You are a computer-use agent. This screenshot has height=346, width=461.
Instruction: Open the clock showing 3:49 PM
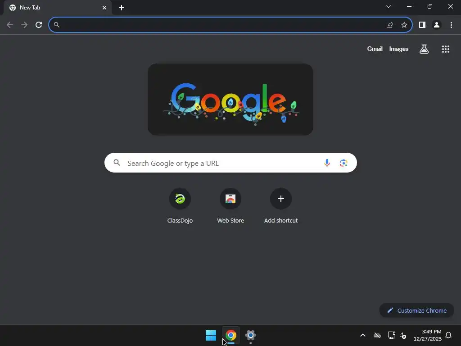[428, 335]
